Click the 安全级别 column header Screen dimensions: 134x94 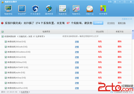pos(100,32)
